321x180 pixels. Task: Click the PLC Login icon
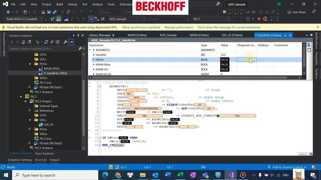pos(247,19)
